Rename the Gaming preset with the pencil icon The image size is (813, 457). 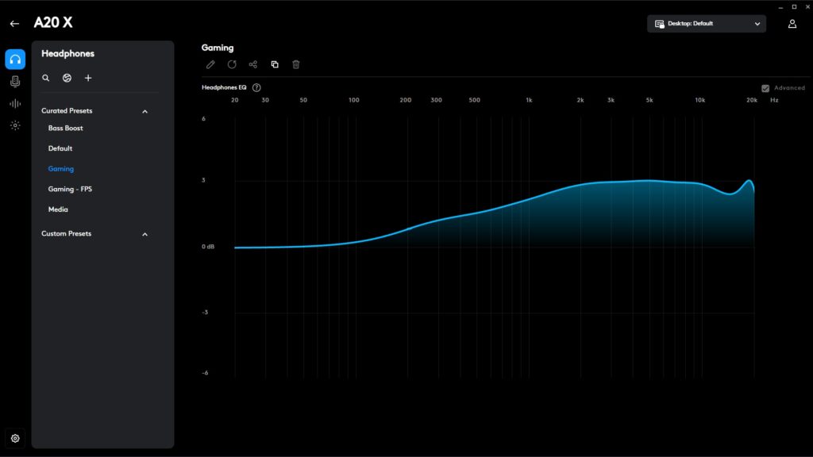click(210, 64)
